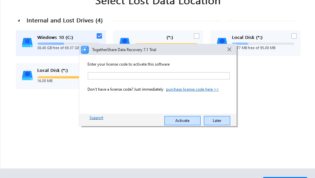Click the Windows 10 (C:) drive icon

coord(27,43)
